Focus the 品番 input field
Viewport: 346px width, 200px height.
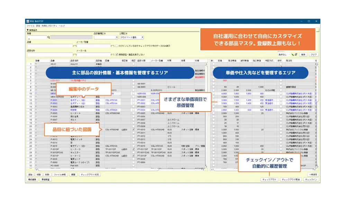[x=50, y=46]
